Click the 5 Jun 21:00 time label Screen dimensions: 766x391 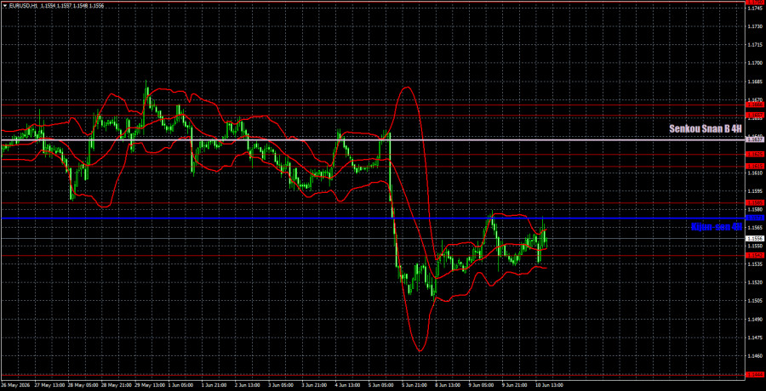(x=414, y=385)
